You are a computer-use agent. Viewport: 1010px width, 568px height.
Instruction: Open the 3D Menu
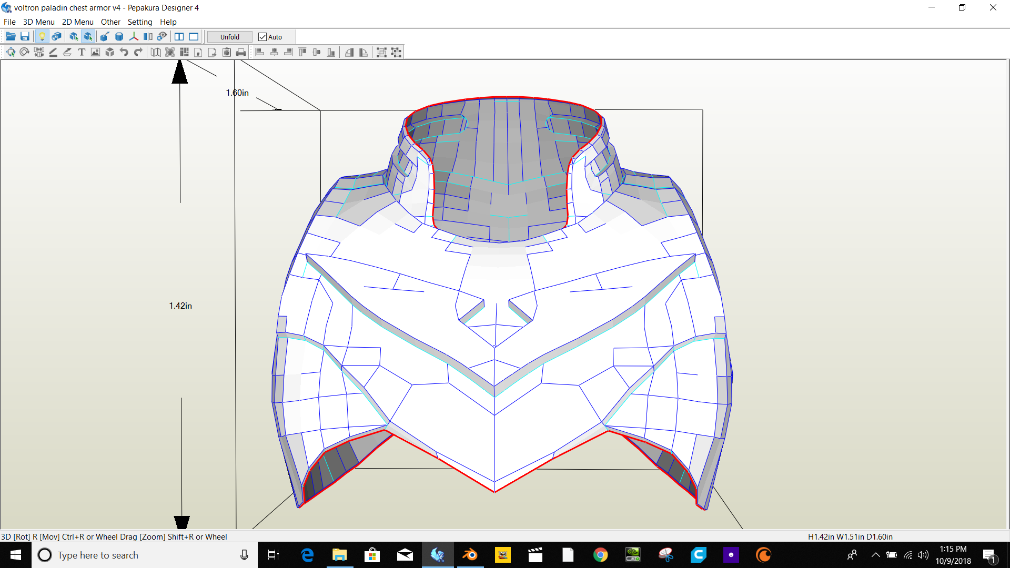38,22
